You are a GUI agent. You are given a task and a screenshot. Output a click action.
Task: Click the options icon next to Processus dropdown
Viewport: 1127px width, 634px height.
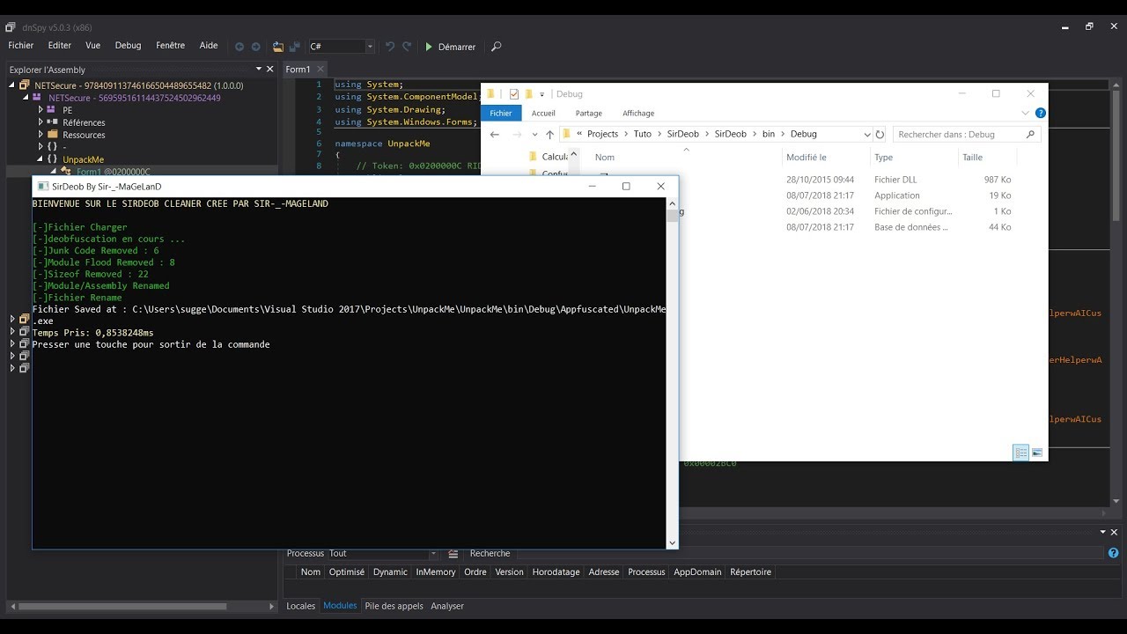[x=453, y=554]
